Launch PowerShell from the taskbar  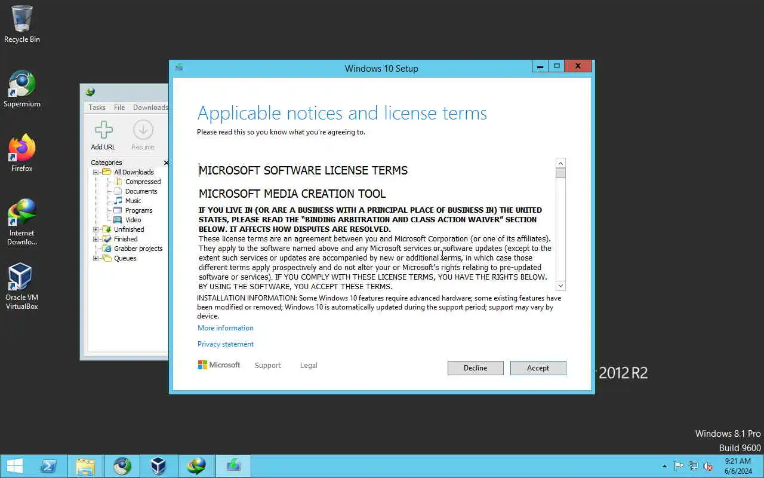[48, 466]
